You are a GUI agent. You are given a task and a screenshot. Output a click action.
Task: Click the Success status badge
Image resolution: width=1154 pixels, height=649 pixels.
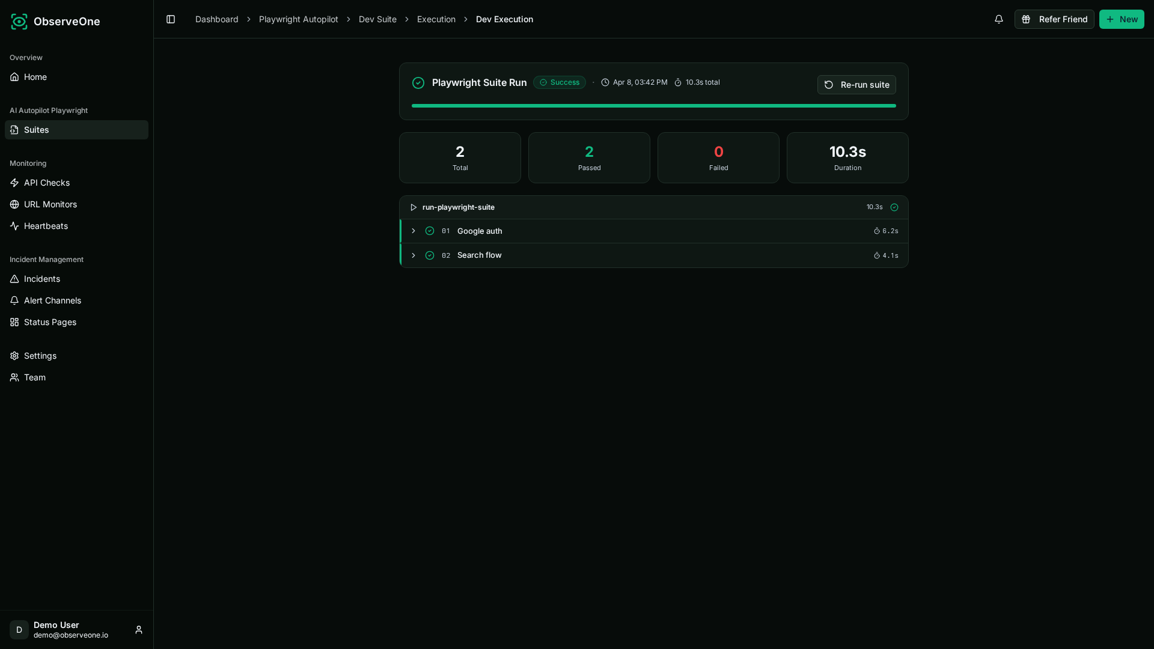pyautogui.click(x=559, y=82)
